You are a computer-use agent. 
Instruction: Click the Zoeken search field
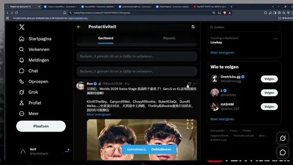(244, 27)
